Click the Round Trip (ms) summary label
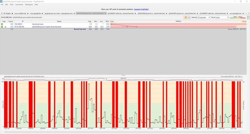The image size is (250, 134). tap(80, 29)
